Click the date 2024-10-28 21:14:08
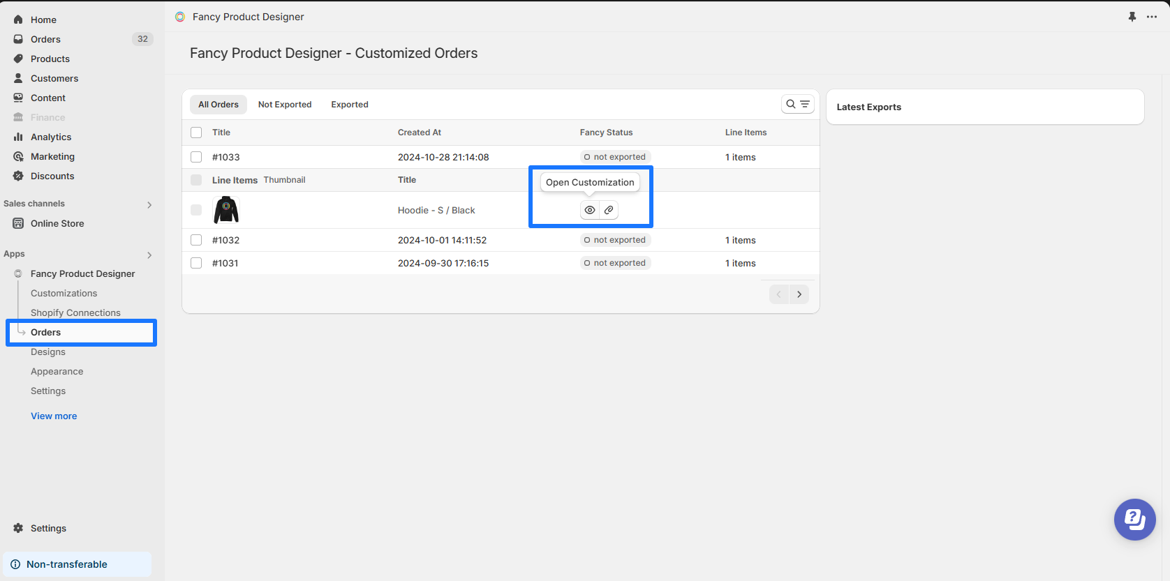The height and width of the screenshot is (581, 1170). [x=443, y=157]
